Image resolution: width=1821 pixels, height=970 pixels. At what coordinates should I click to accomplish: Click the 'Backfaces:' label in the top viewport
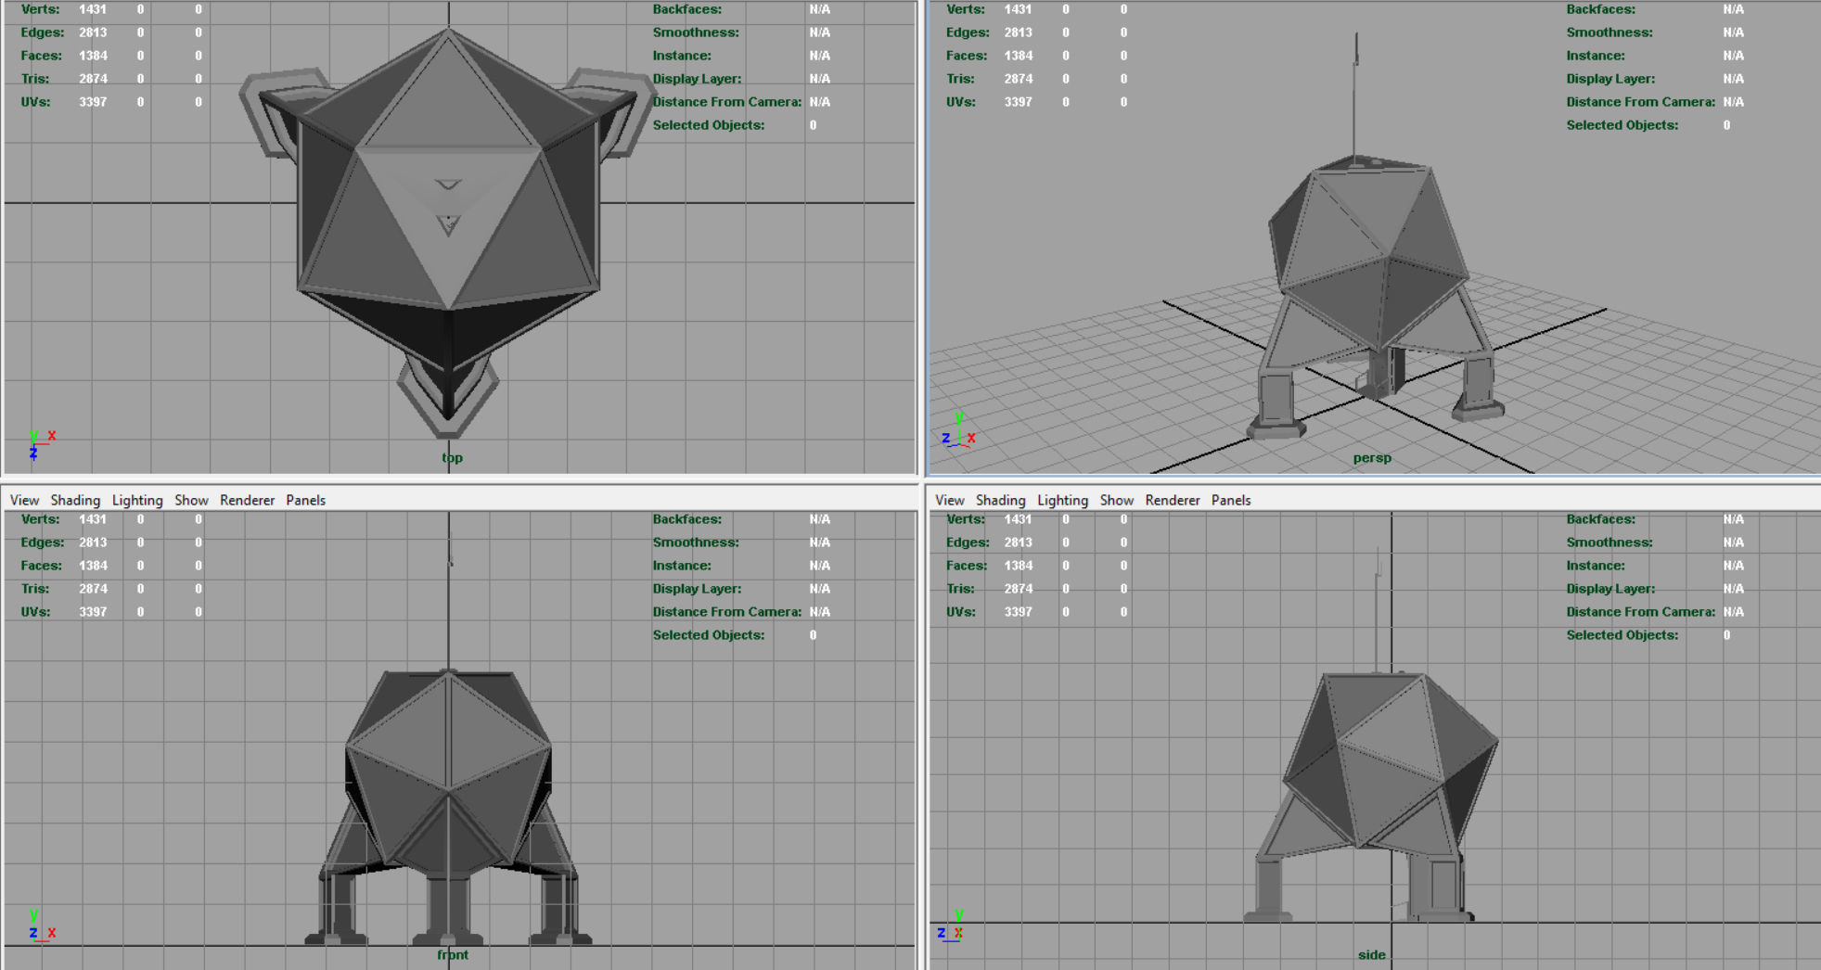click(687, 9)
